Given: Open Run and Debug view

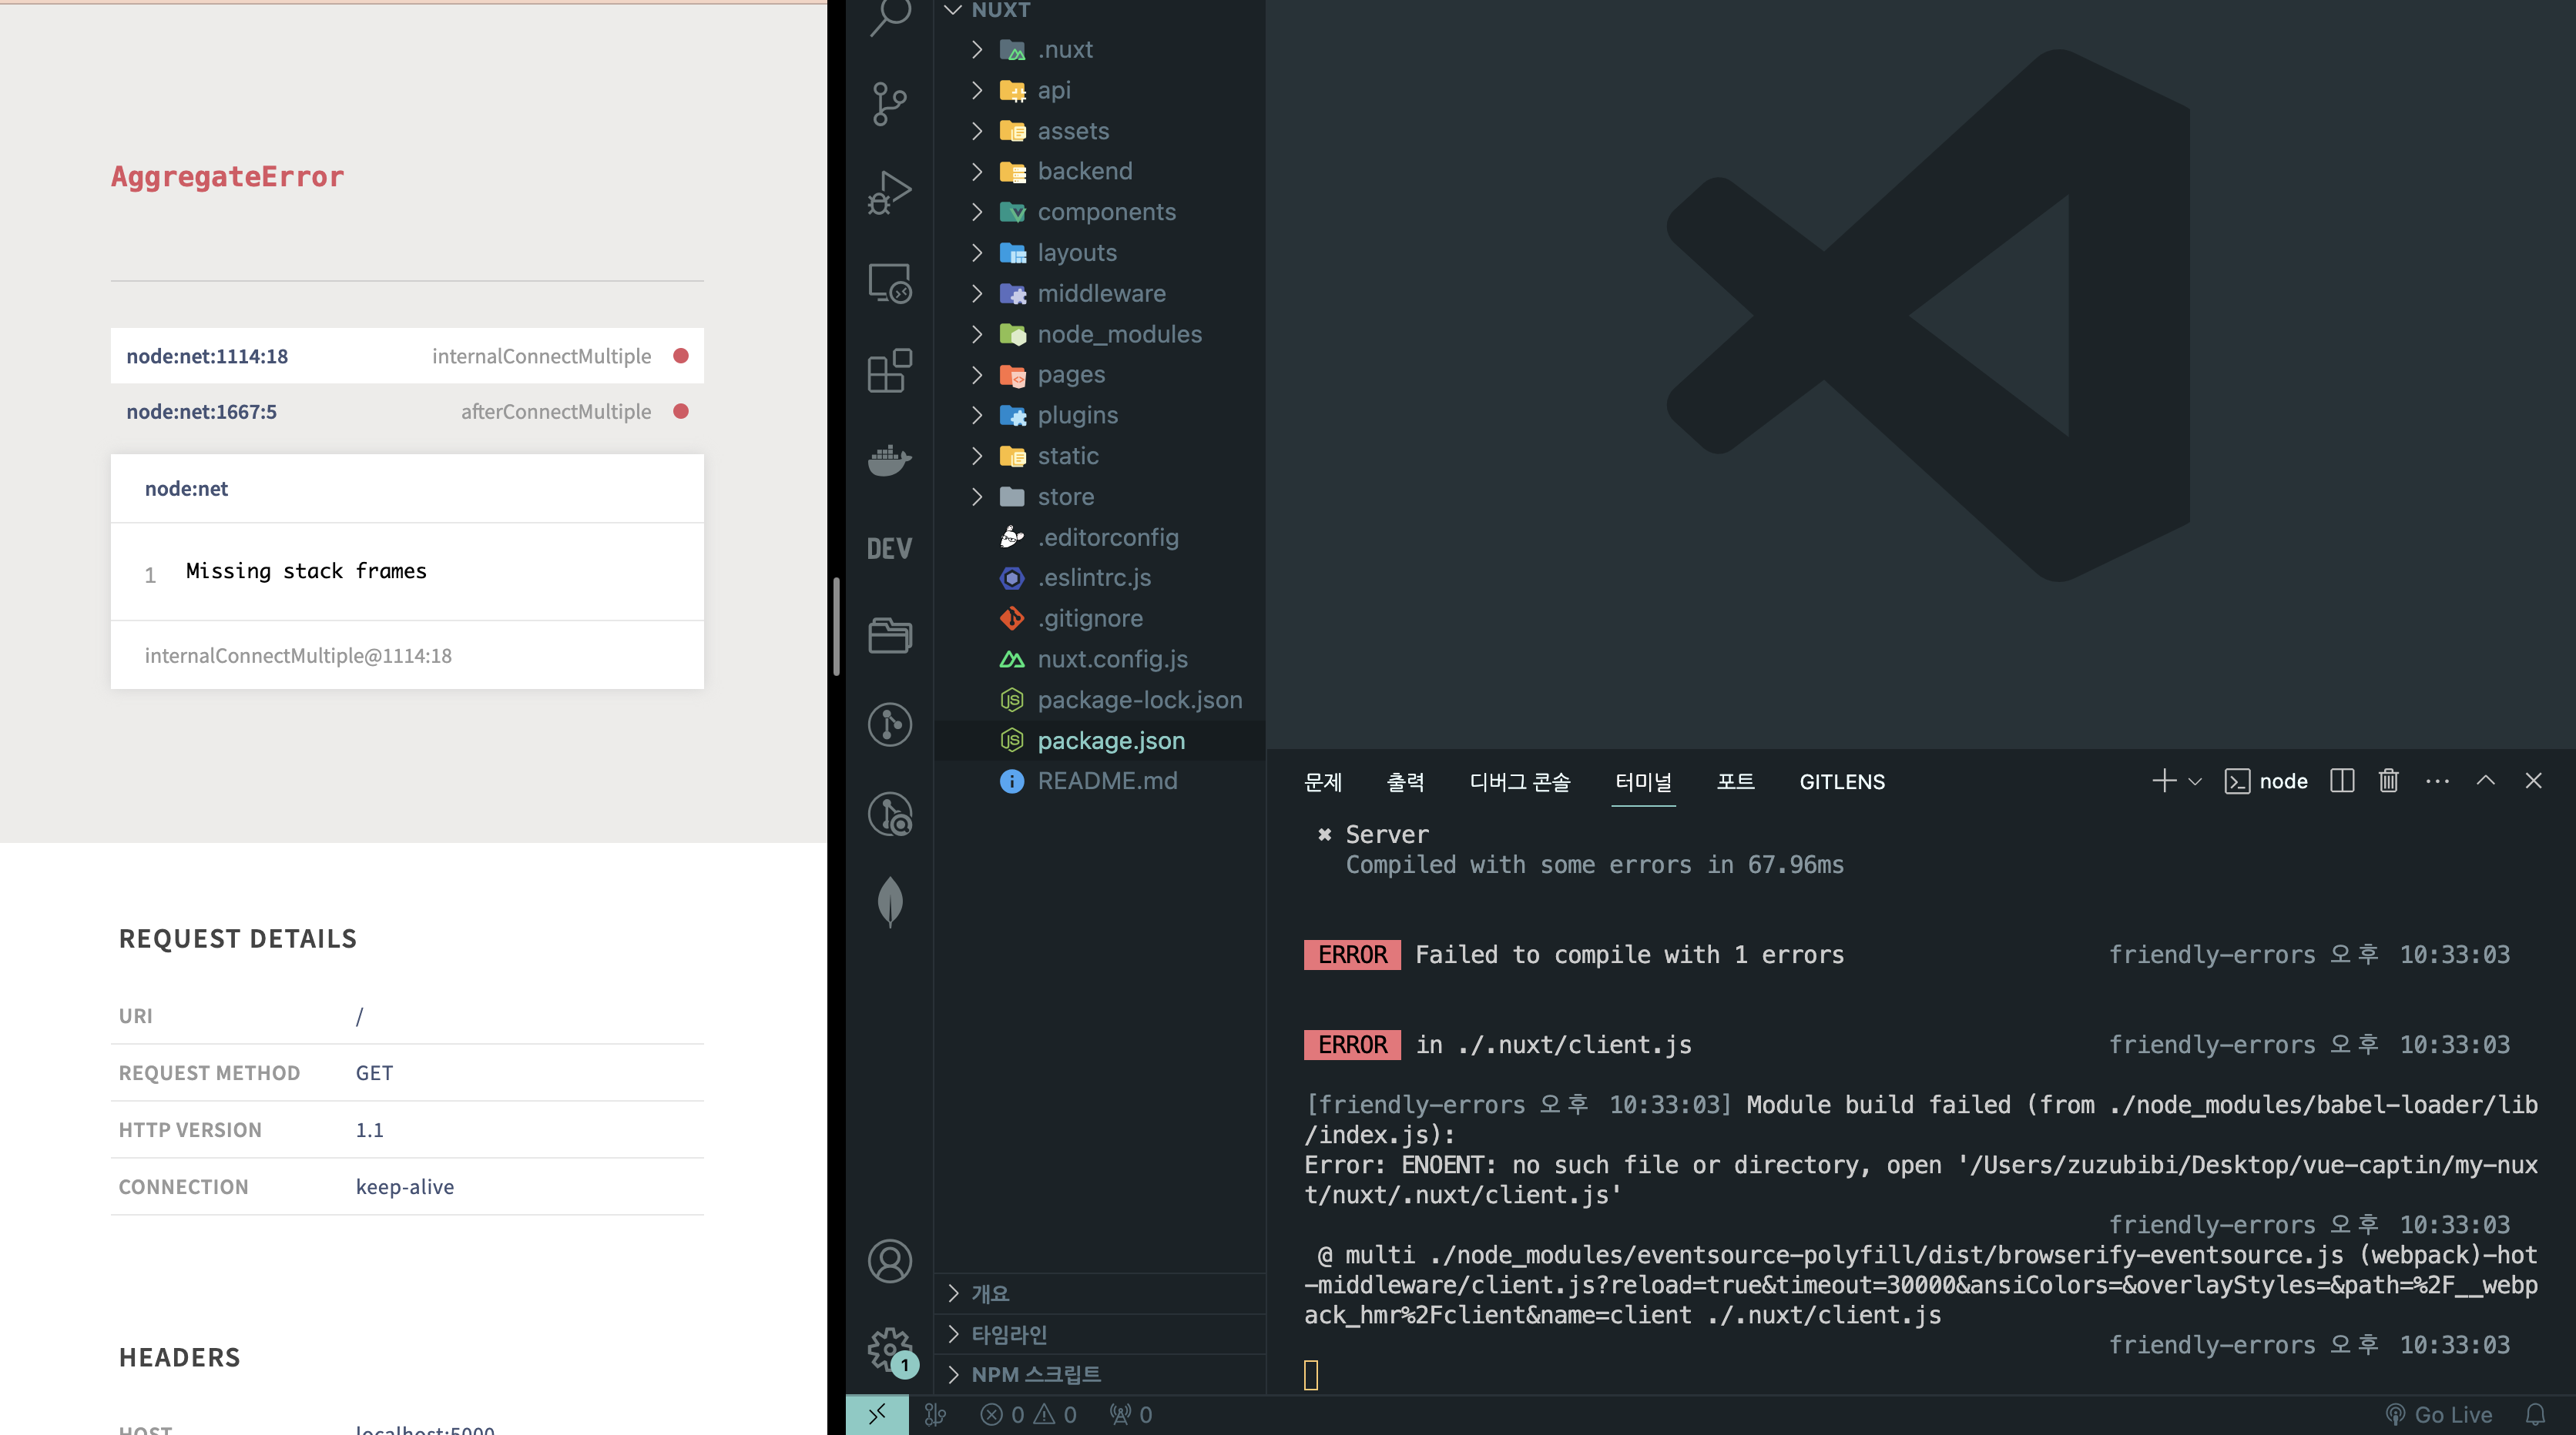Looking at the screenshot, I should (x=889, y=192).
